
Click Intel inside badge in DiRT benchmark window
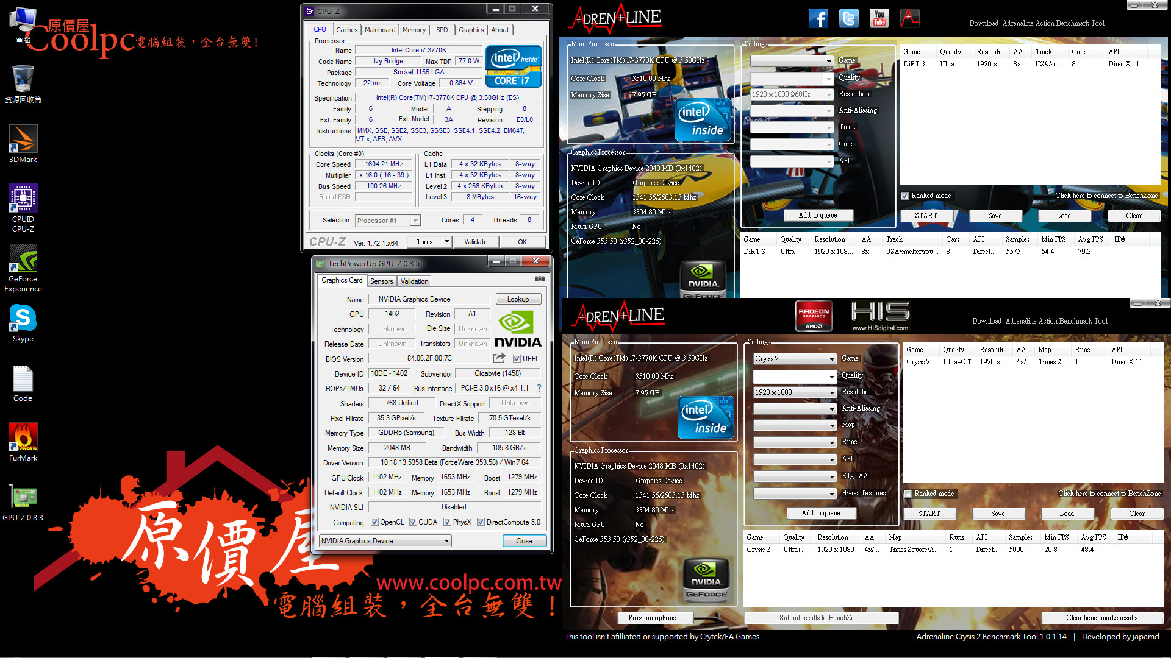[x=703, y=119]
